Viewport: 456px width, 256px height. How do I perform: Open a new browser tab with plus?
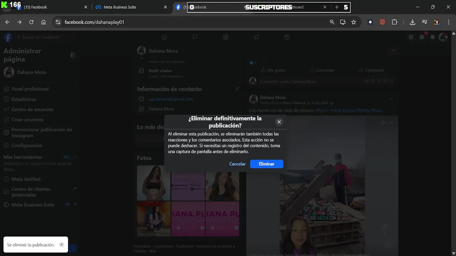(x=337, y=7)
